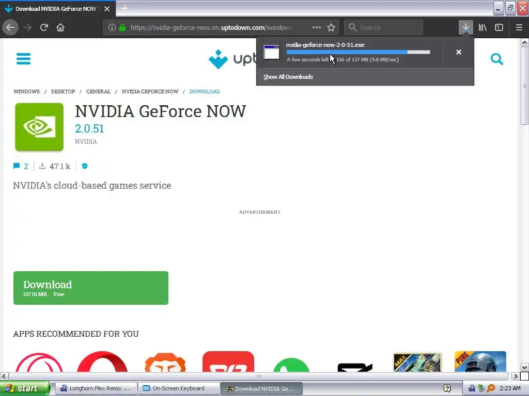Viewport: 529px width, 396px height.
Task: Go to NVIDIA GEFORCE NOW breadcrumb
Action: pos(150,92)
